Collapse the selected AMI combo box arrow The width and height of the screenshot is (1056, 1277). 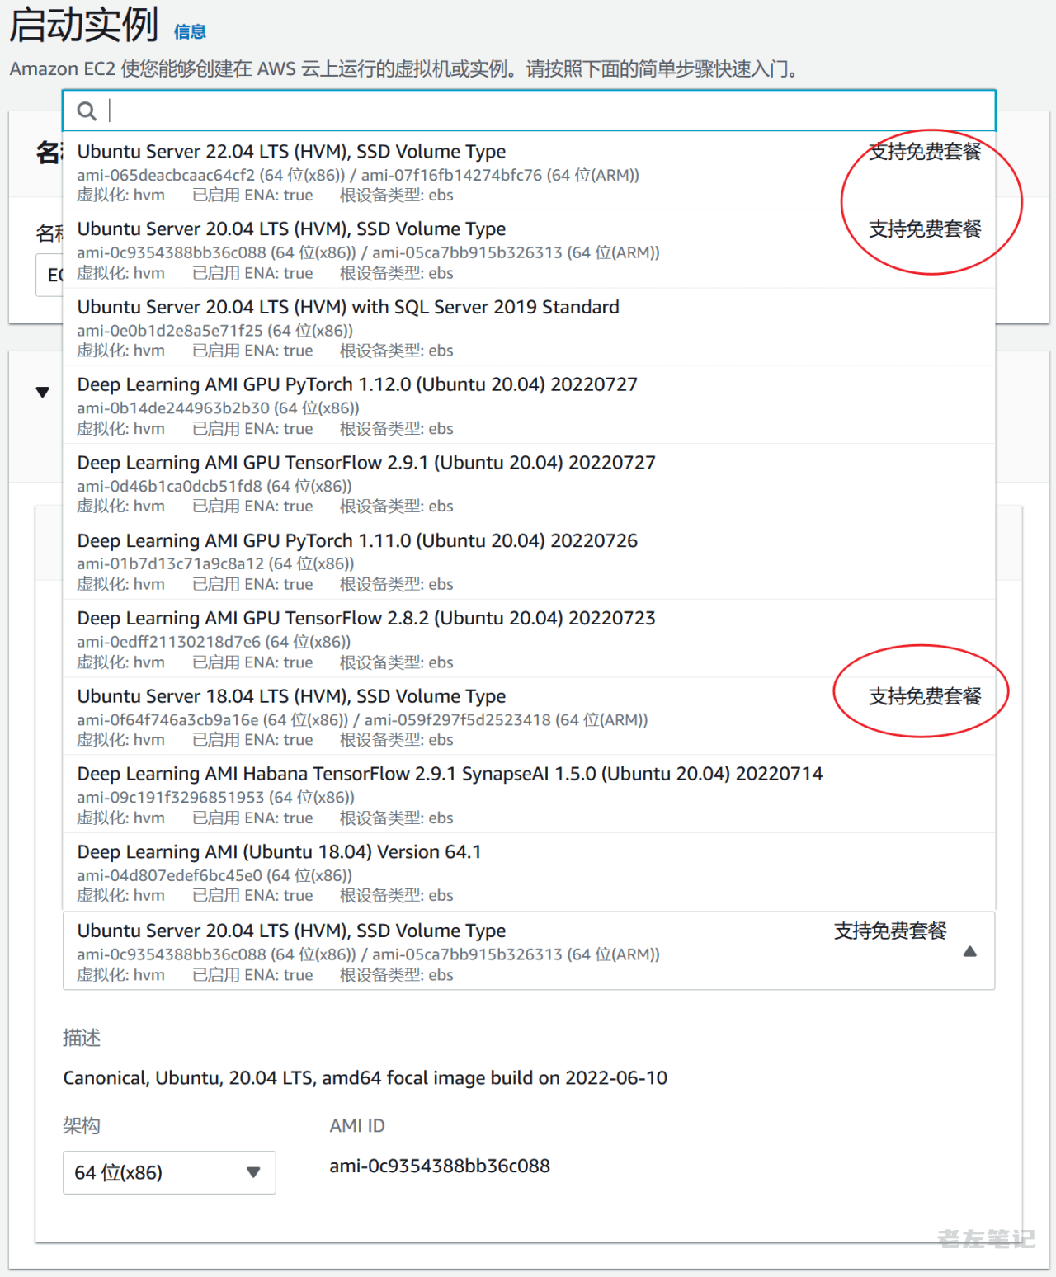coord(970,951)
